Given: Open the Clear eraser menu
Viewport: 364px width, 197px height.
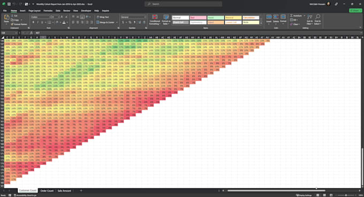Looking at the screenshot, I should pyautogui.click(x=294, y=24).
